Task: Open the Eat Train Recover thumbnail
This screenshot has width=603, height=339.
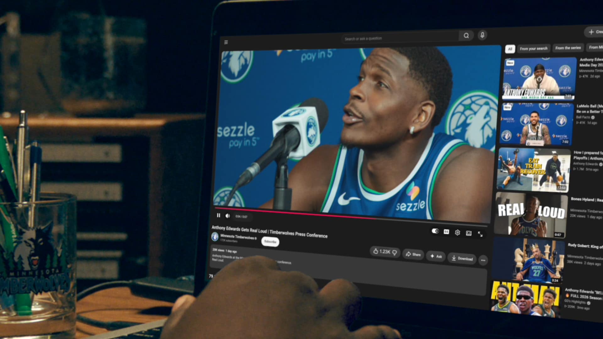Action: coord(533,170)
